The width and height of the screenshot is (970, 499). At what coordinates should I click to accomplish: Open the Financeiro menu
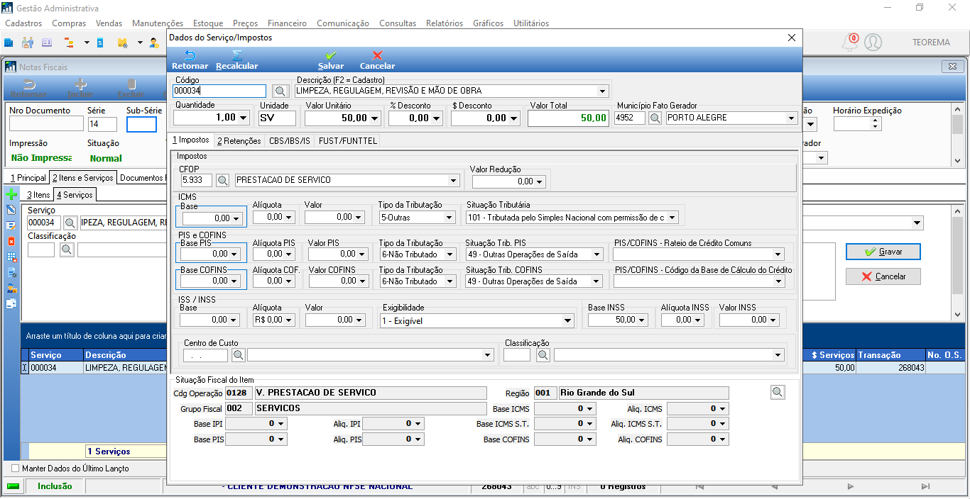point(288,23)
